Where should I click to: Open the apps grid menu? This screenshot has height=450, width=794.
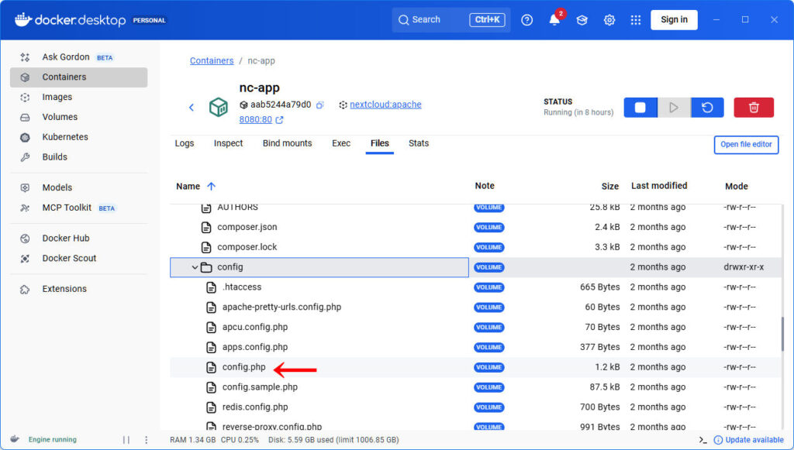pyautogui.click(x=636, y=20)
